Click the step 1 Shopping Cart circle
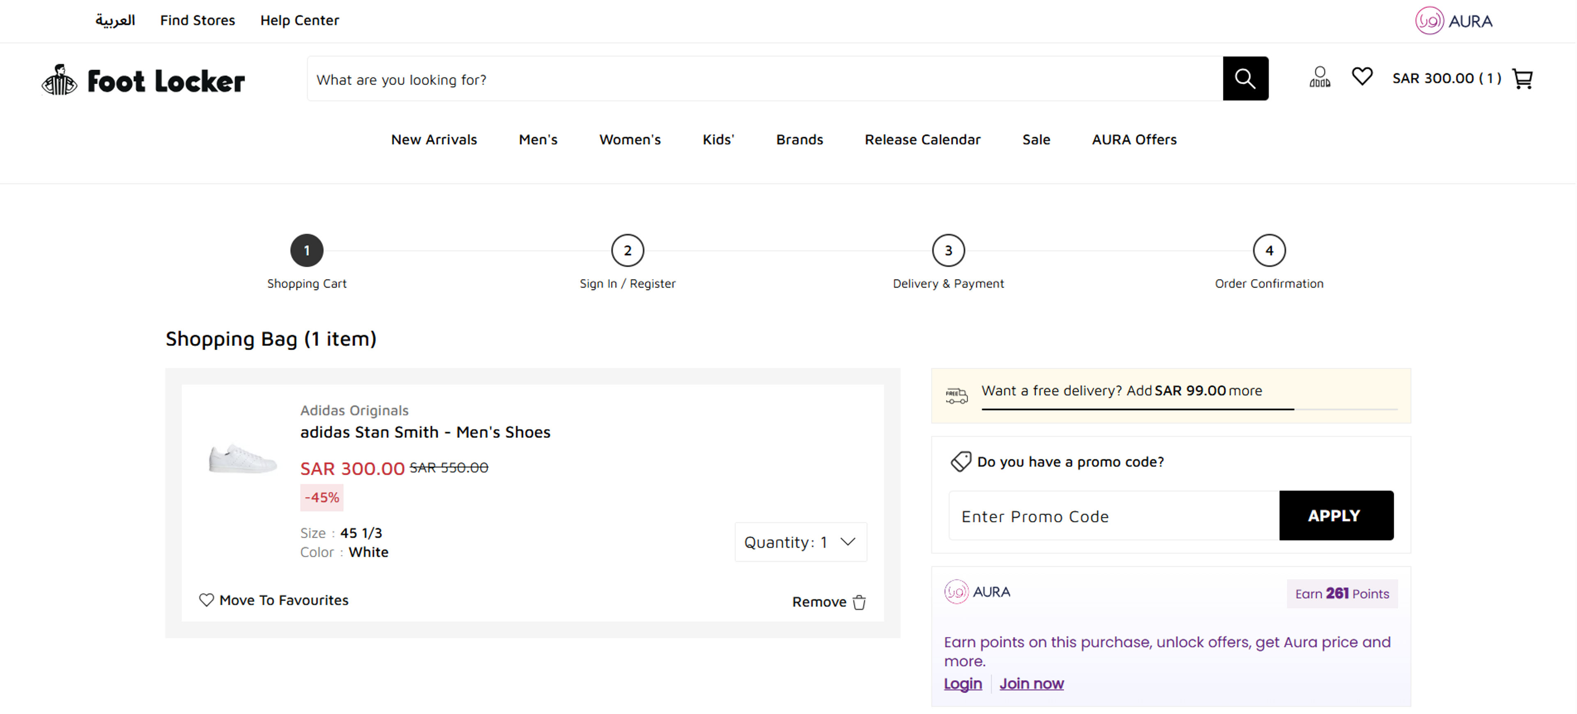The image size is (1577, 714). (x=307, y=250)
